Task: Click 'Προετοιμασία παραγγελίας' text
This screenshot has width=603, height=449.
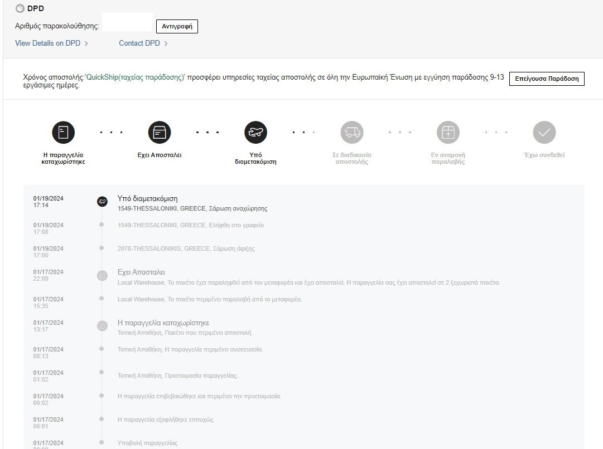Action: (x=201, y=375)
